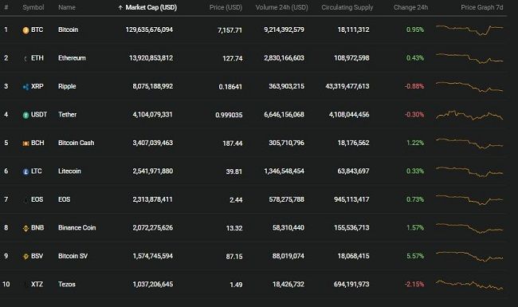518x307 pixels.
Task: Click the XTZ symbol text
Action: [x=37, y=284]
